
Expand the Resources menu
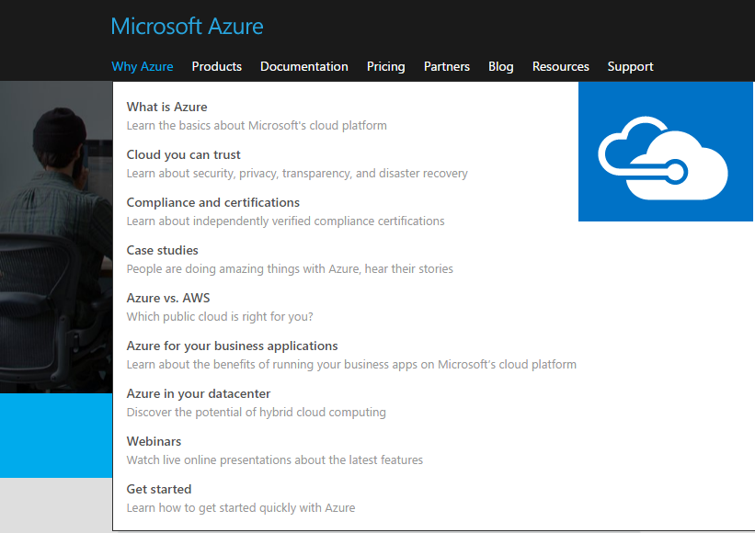tap(560, 66)
